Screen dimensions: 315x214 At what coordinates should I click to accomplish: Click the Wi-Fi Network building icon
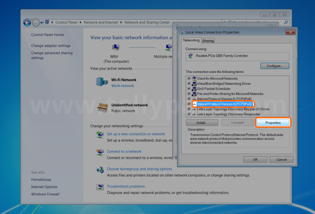pyautogui.click(x=102, y=82)
